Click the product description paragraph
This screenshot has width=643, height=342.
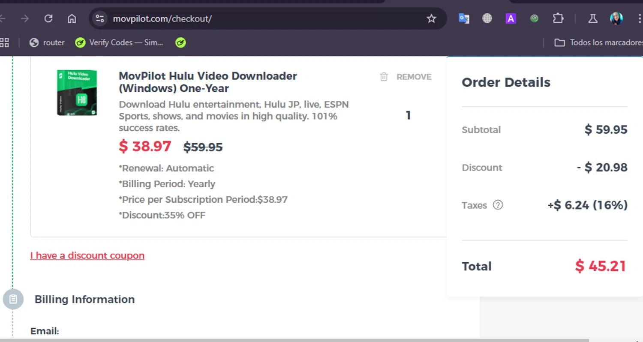click(x=234, y=116)
